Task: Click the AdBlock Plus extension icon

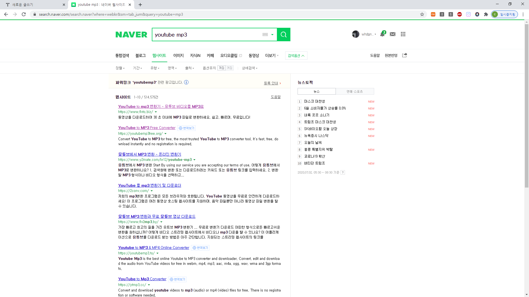Action: point(460,14)
